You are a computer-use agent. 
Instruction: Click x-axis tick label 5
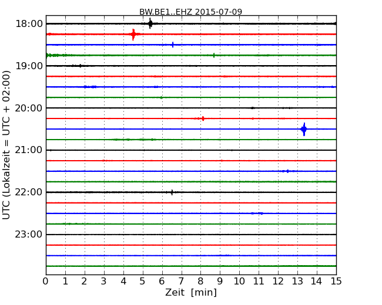(x=142, y=282)
